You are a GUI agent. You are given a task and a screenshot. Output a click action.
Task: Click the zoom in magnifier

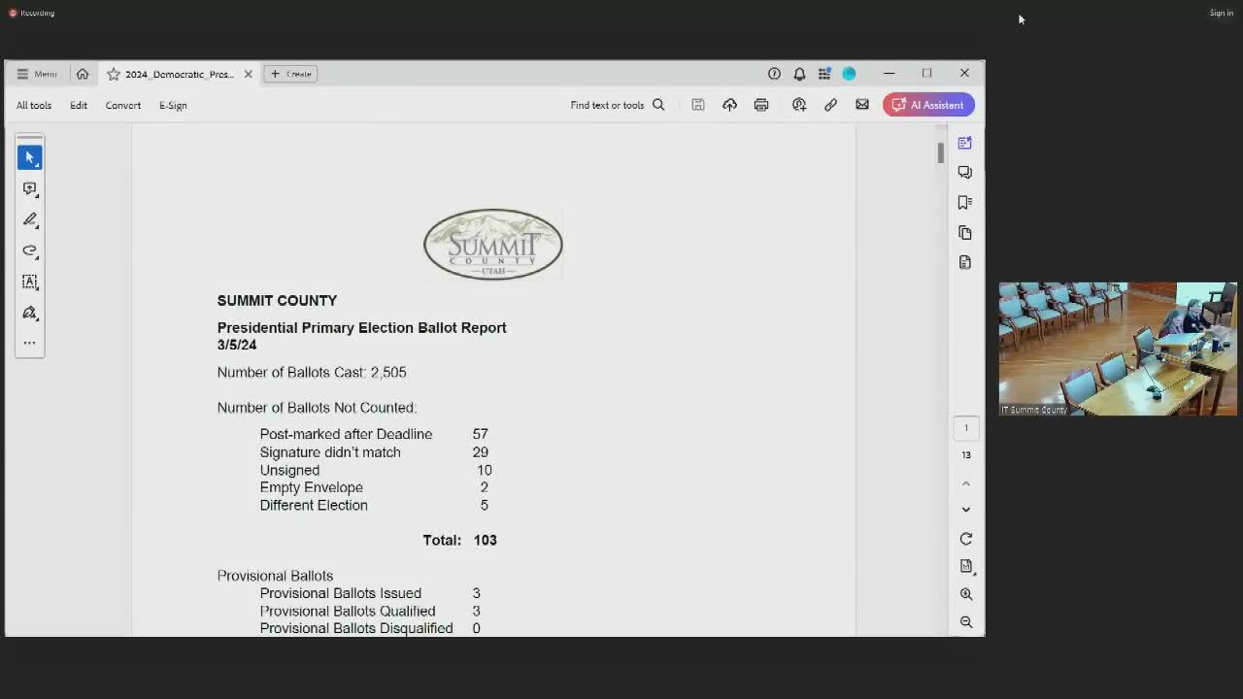tap(965, 594)
